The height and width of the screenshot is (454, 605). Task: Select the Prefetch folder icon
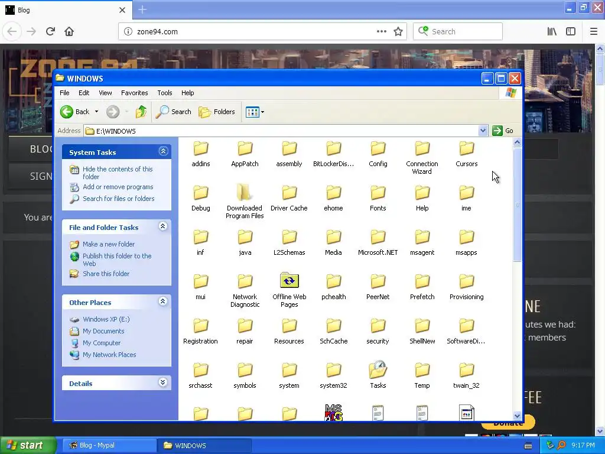tap(422, 281)
